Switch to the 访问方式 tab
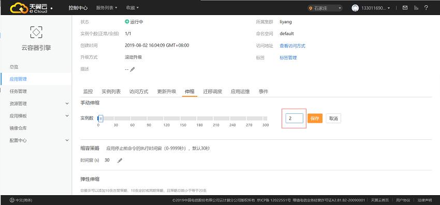This screenshot has height=205, width=440. click(139, 92)
